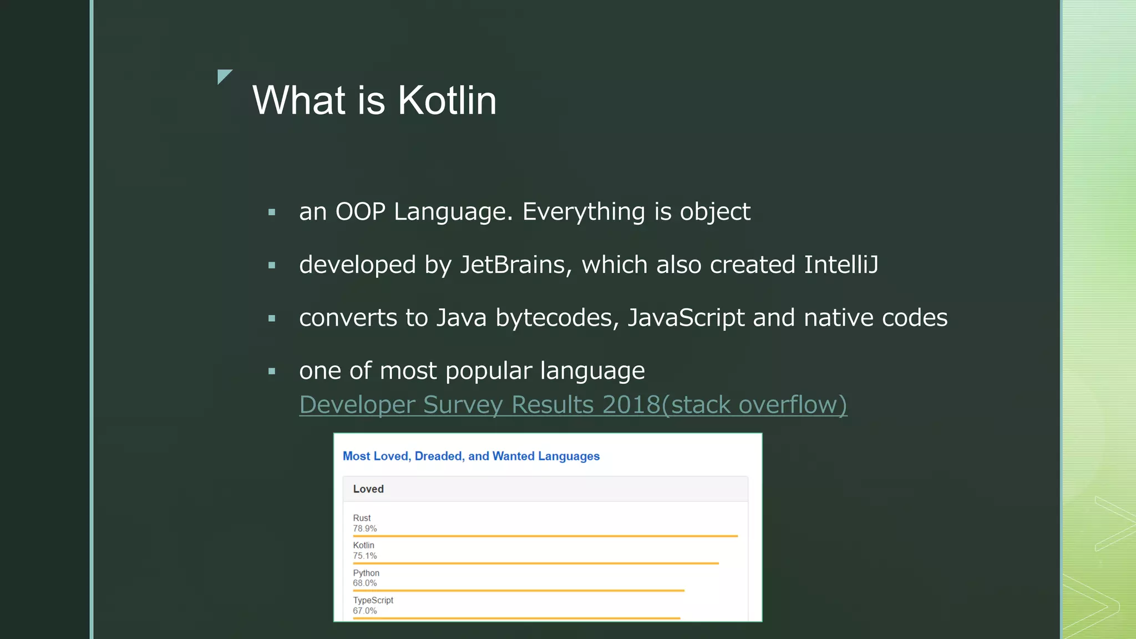Click the orange TypeScript 67.0% bar
The height and width of the screenshot is (639, 1136).
pyautogui.click(x=516, y=617)
